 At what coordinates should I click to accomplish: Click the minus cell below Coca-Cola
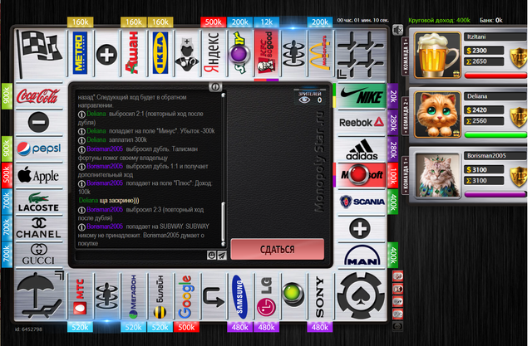pyautogui.click(x=39, y=123)
